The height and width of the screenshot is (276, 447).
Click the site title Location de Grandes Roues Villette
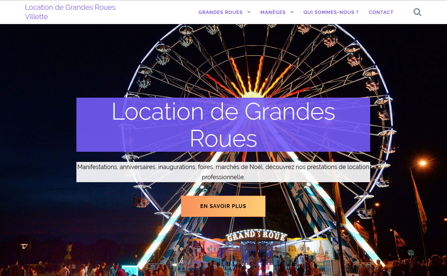coord(70,12)
